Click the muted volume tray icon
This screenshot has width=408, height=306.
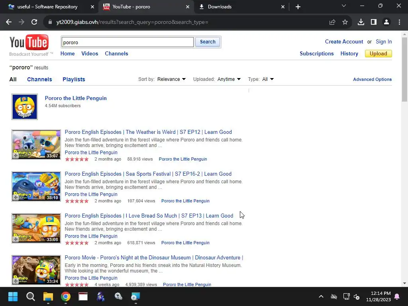click(357, 296)
